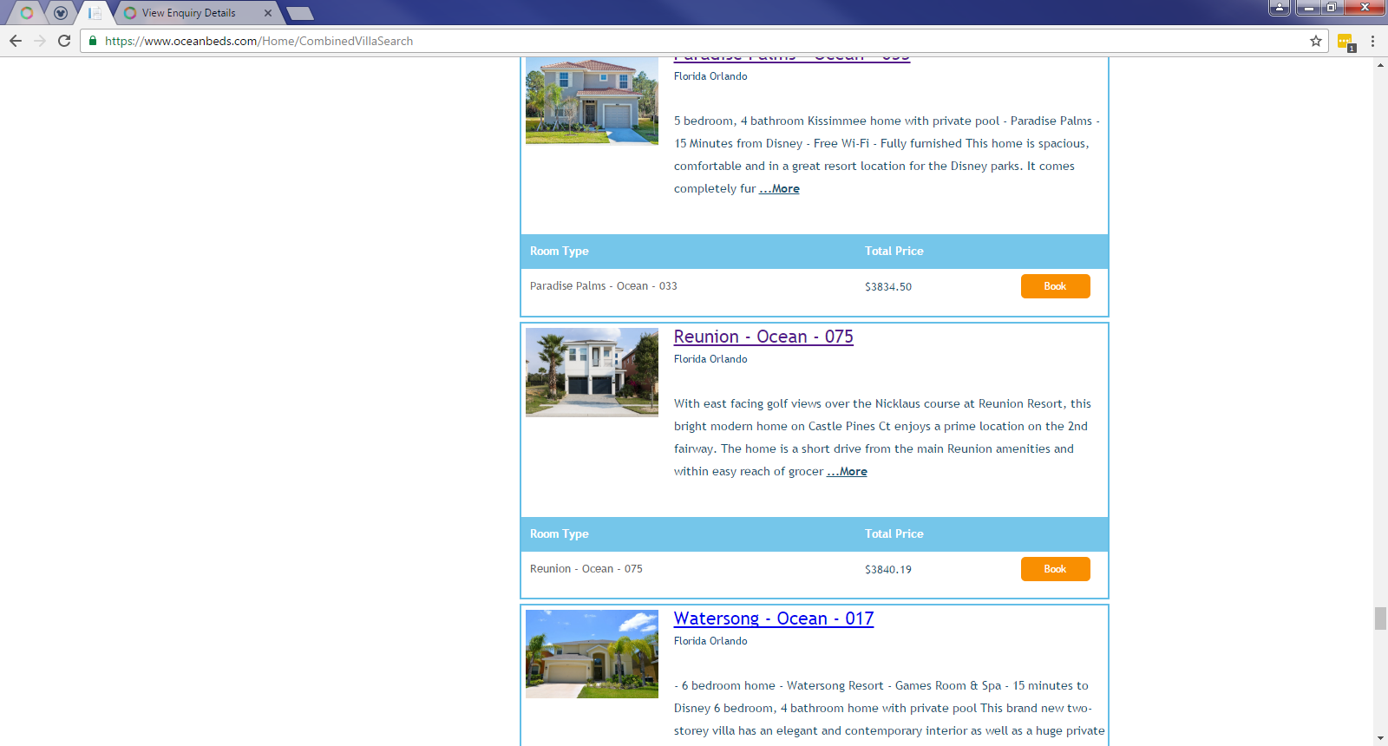Click the scrollbar down arrow
The width and height of the screenshot is (1388, 746).
[1380, 738]
